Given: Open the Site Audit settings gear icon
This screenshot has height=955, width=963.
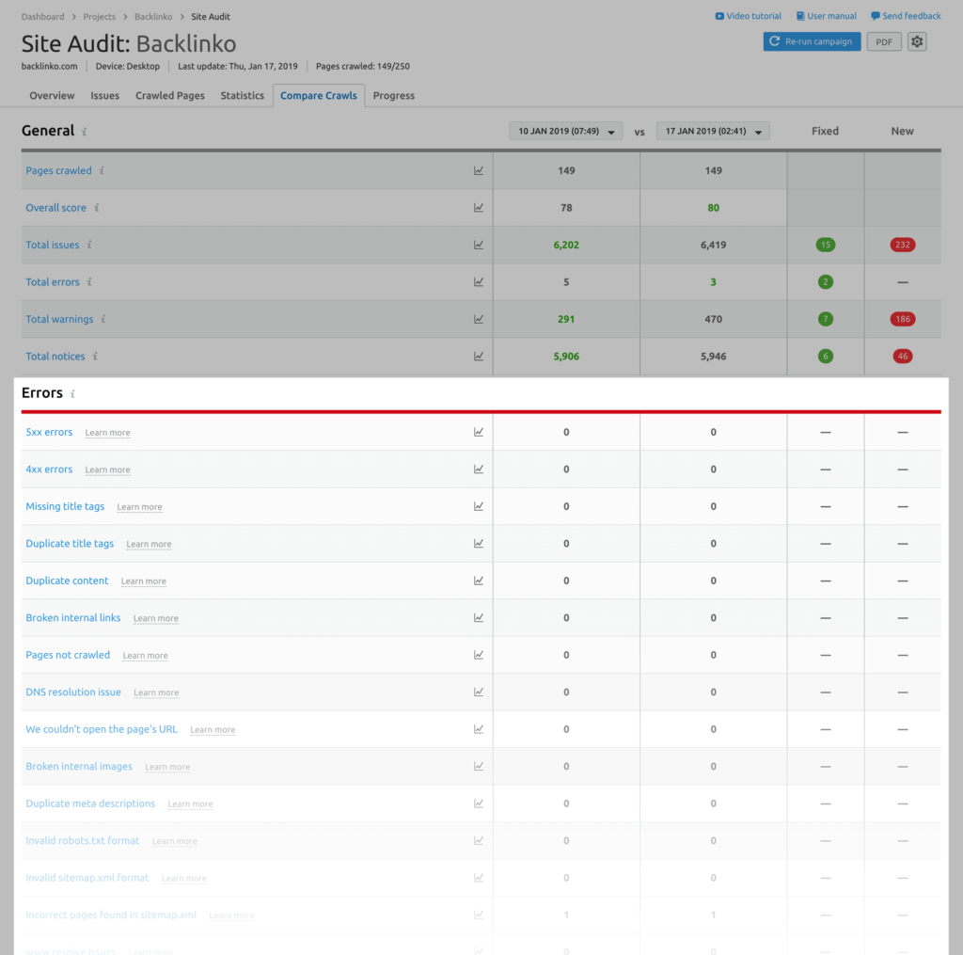Looking at the screenshot, I should pyautogui.click(x=917, y=41).
